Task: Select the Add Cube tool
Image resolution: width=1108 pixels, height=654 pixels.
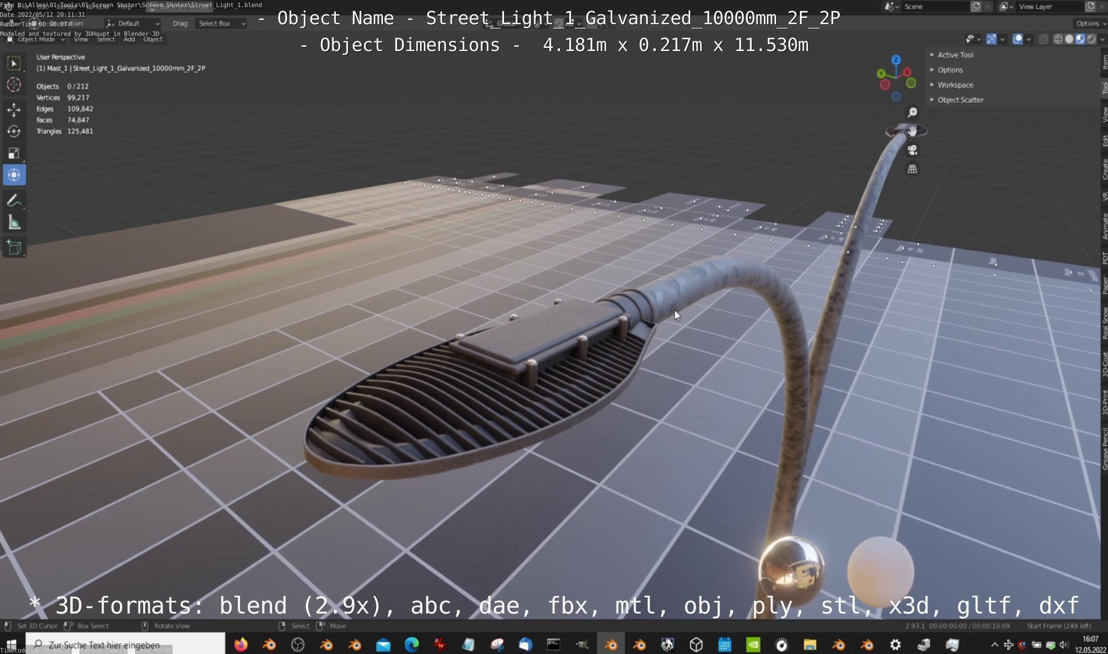Action: [x=14, y=248]
